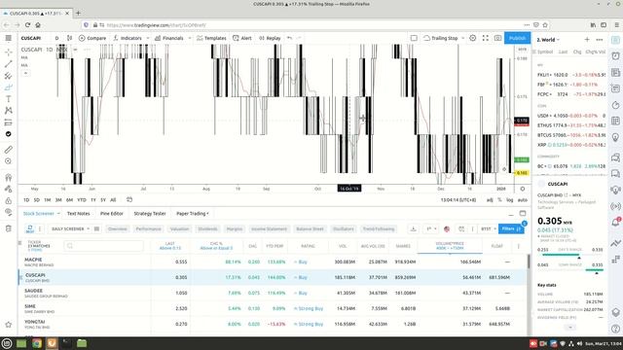The width and height of the screenshot is (623, 350).
Task: Open watchlist more options ellipsis
Action: pyautogui.click(x=600, y=39)
